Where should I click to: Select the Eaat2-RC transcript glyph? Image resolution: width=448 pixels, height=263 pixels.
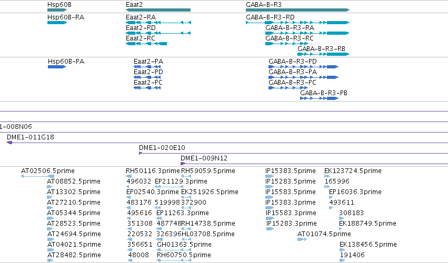coord(146,44)
